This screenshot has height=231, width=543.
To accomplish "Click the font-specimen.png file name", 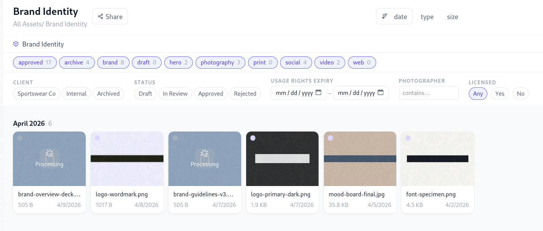I will click(x=431, y=194).
